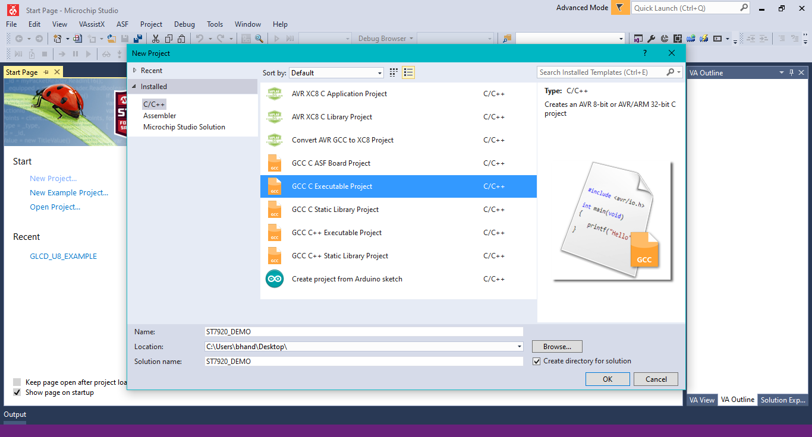Viewport: 812px width, 437px height.
Task: Click the Copy toolbar icon
Action: 168,39
